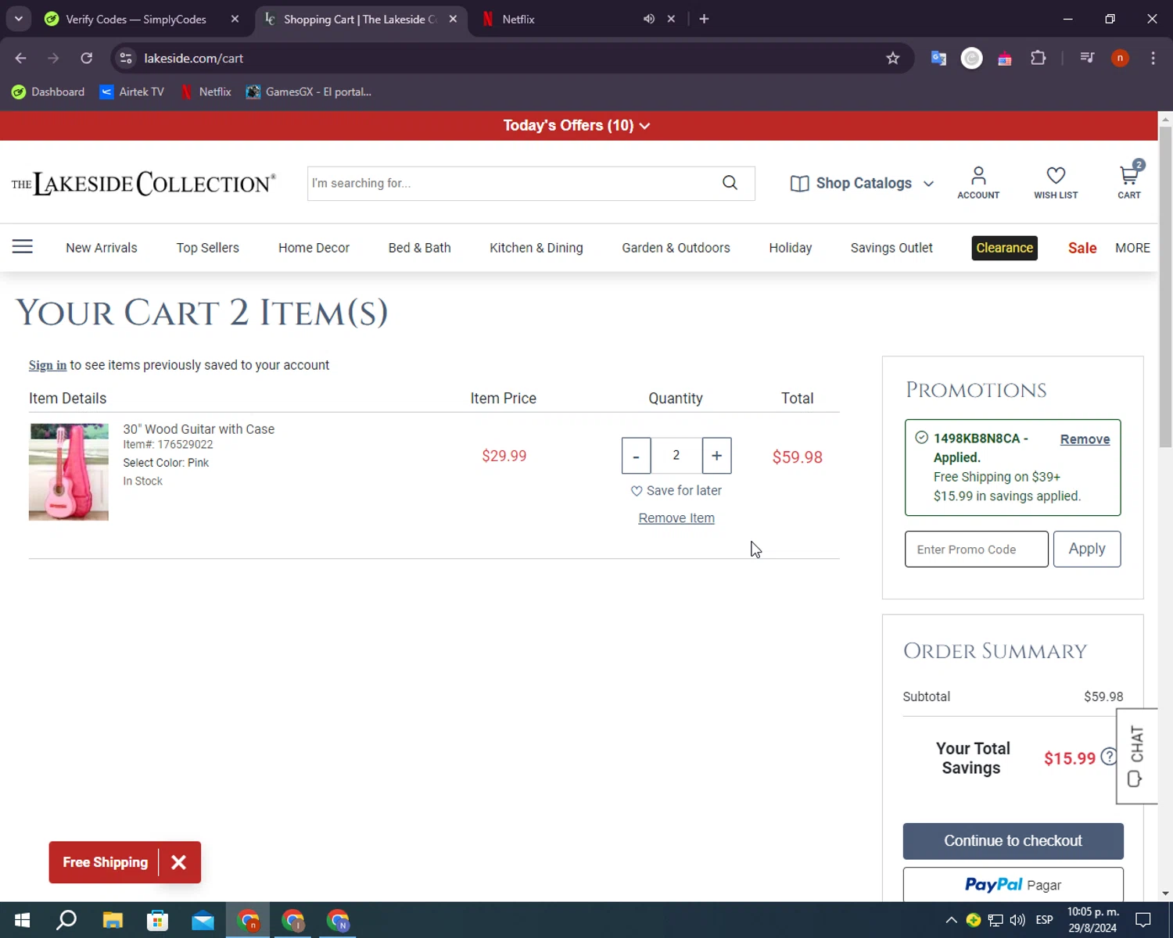Open Windows taskbar search

point(66,920)
